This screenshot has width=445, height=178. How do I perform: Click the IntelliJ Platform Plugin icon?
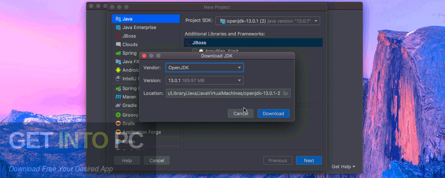click(x=118, y=79)
